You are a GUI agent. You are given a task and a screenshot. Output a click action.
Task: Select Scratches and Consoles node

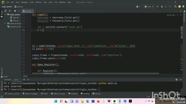(14, 27)
